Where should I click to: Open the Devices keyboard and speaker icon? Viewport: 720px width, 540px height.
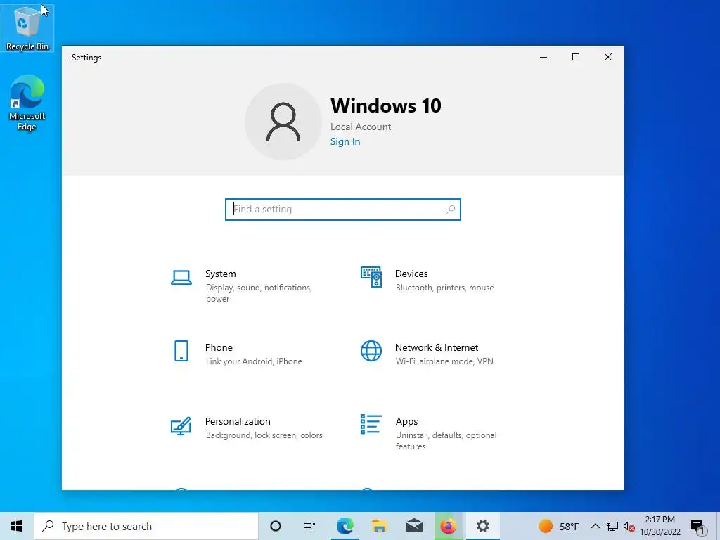371,277
